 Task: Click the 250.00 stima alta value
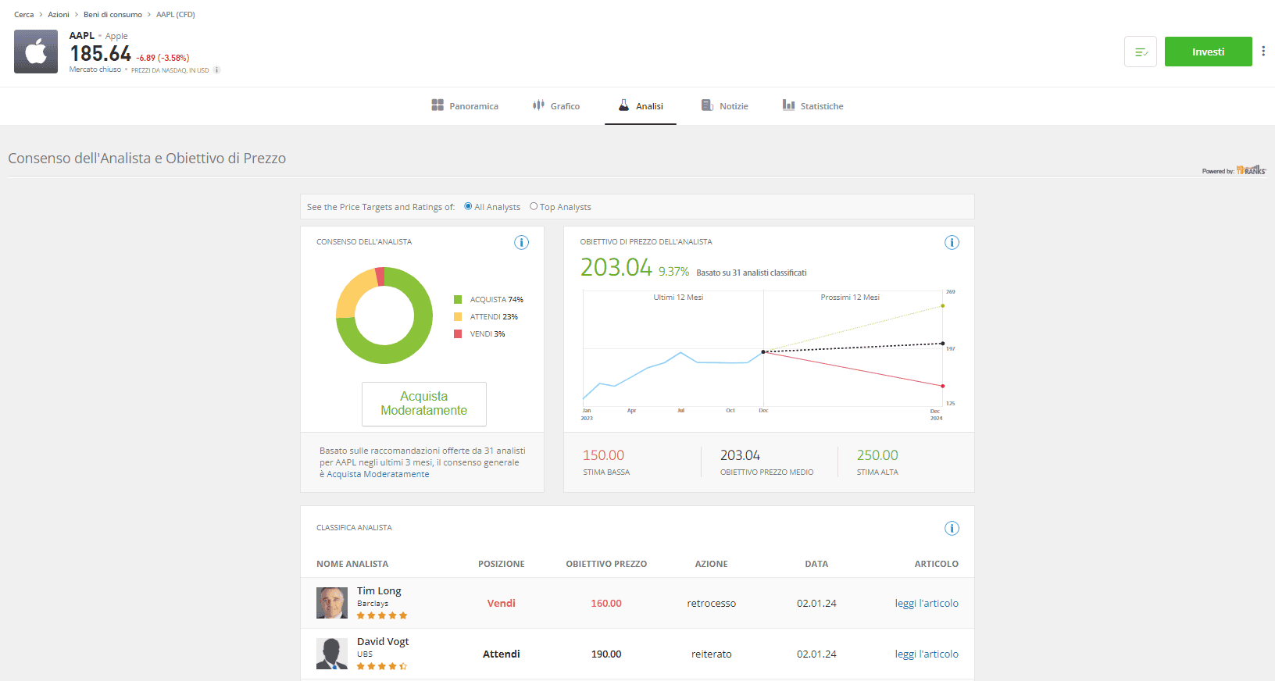(877, 455)
